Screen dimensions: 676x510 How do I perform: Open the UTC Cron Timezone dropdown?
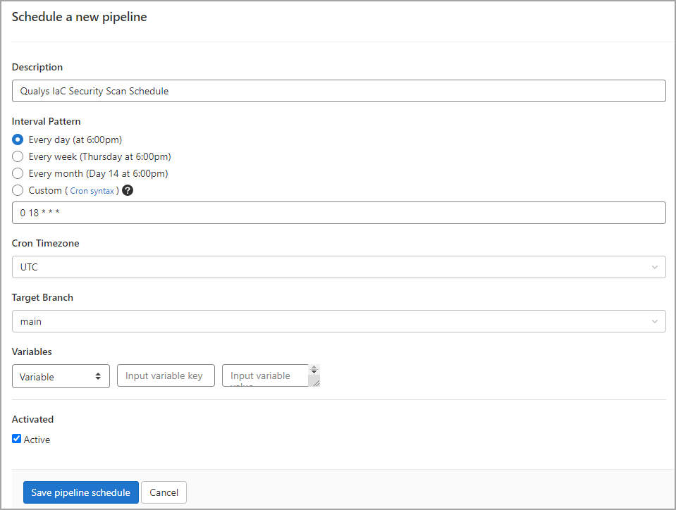pos(338,267)
